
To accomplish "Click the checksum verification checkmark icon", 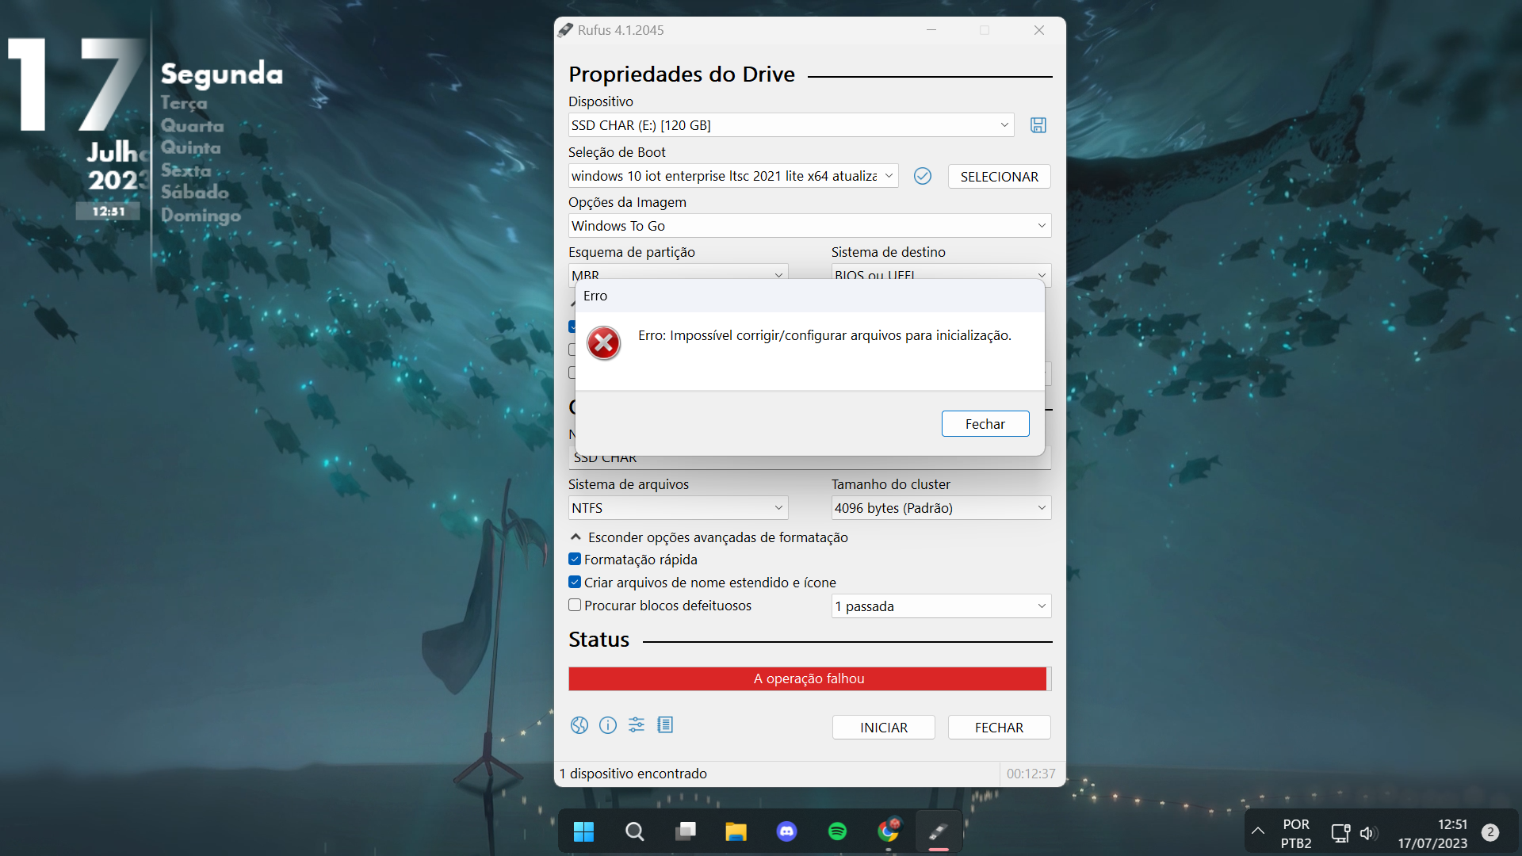I will [922, 176].
